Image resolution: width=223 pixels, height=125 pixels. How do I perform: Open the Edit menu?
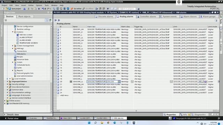pyautogui.click(x=11, y=5)
